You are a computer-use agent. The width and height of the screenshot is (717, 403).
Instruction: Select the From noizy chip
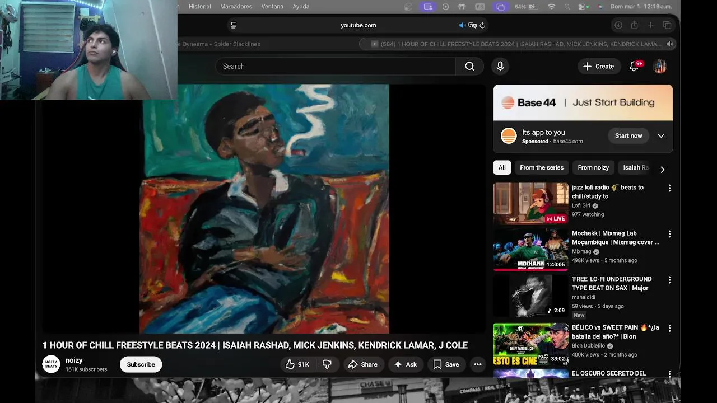point(593,167)
